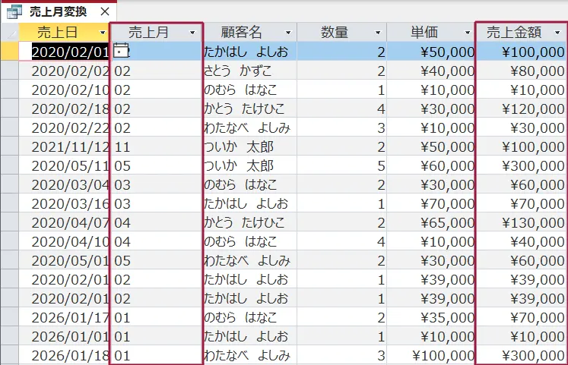Click the 売上月 cell showing 11
Viewport: 568px width, 365px height.
156,146
